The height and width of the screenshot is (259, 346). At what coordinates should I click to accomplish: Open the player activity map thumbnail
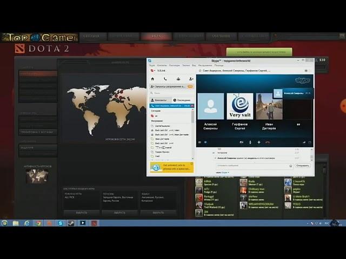point(37,176)
